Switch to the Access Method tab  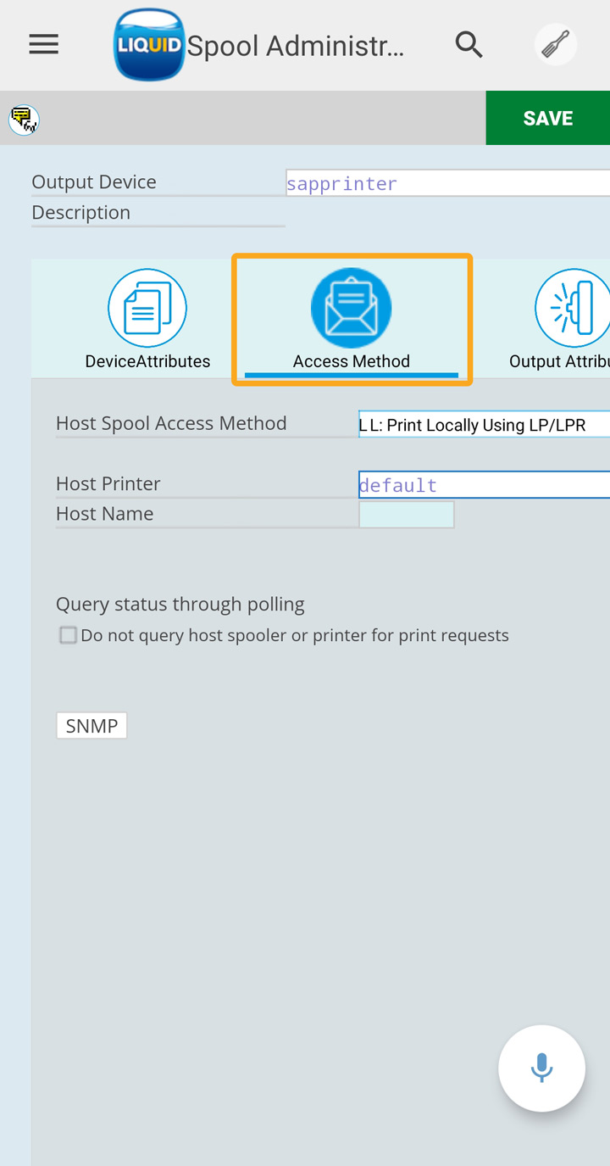tap(351, 321)
